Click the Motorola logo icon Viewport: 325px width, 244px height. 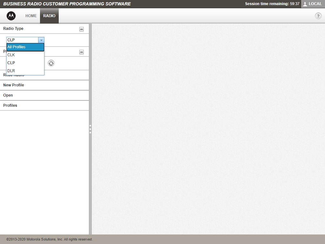[11, 16]
